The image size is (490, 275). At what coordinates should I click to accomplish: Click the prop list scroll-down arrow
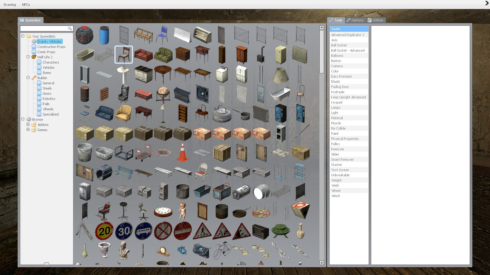pos(322,263)
